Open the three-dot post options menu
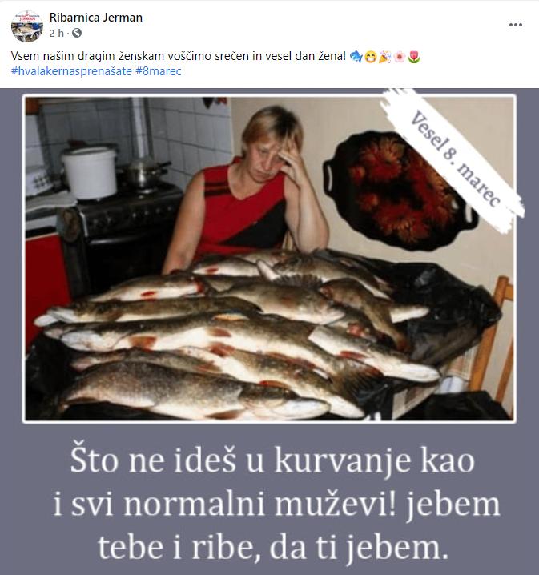This screenshot has height=575, width=539. click(x=515, y=25)
